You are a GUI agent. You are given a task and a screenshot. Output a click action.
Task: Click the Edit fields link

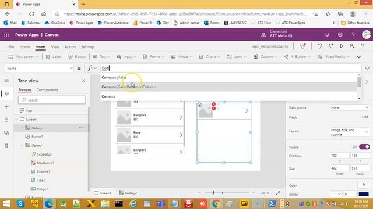point(365,117)
